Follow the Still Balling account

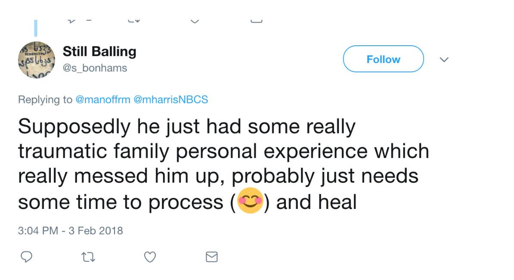point(383,59)
